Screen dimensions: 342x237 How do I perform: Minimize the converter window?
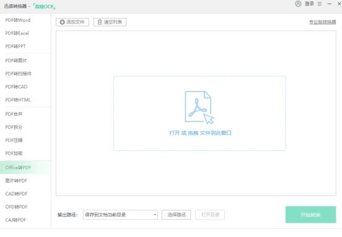tap(330, 4)
